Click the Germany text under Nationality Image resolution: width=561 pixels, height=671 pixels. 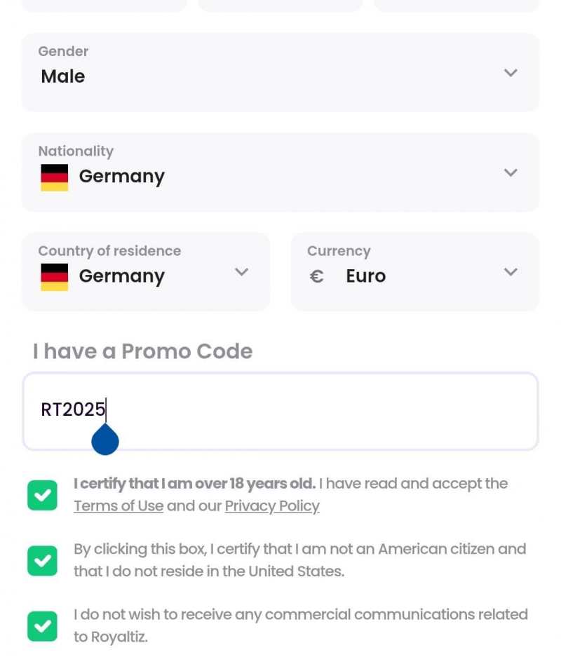pos(121,177)
